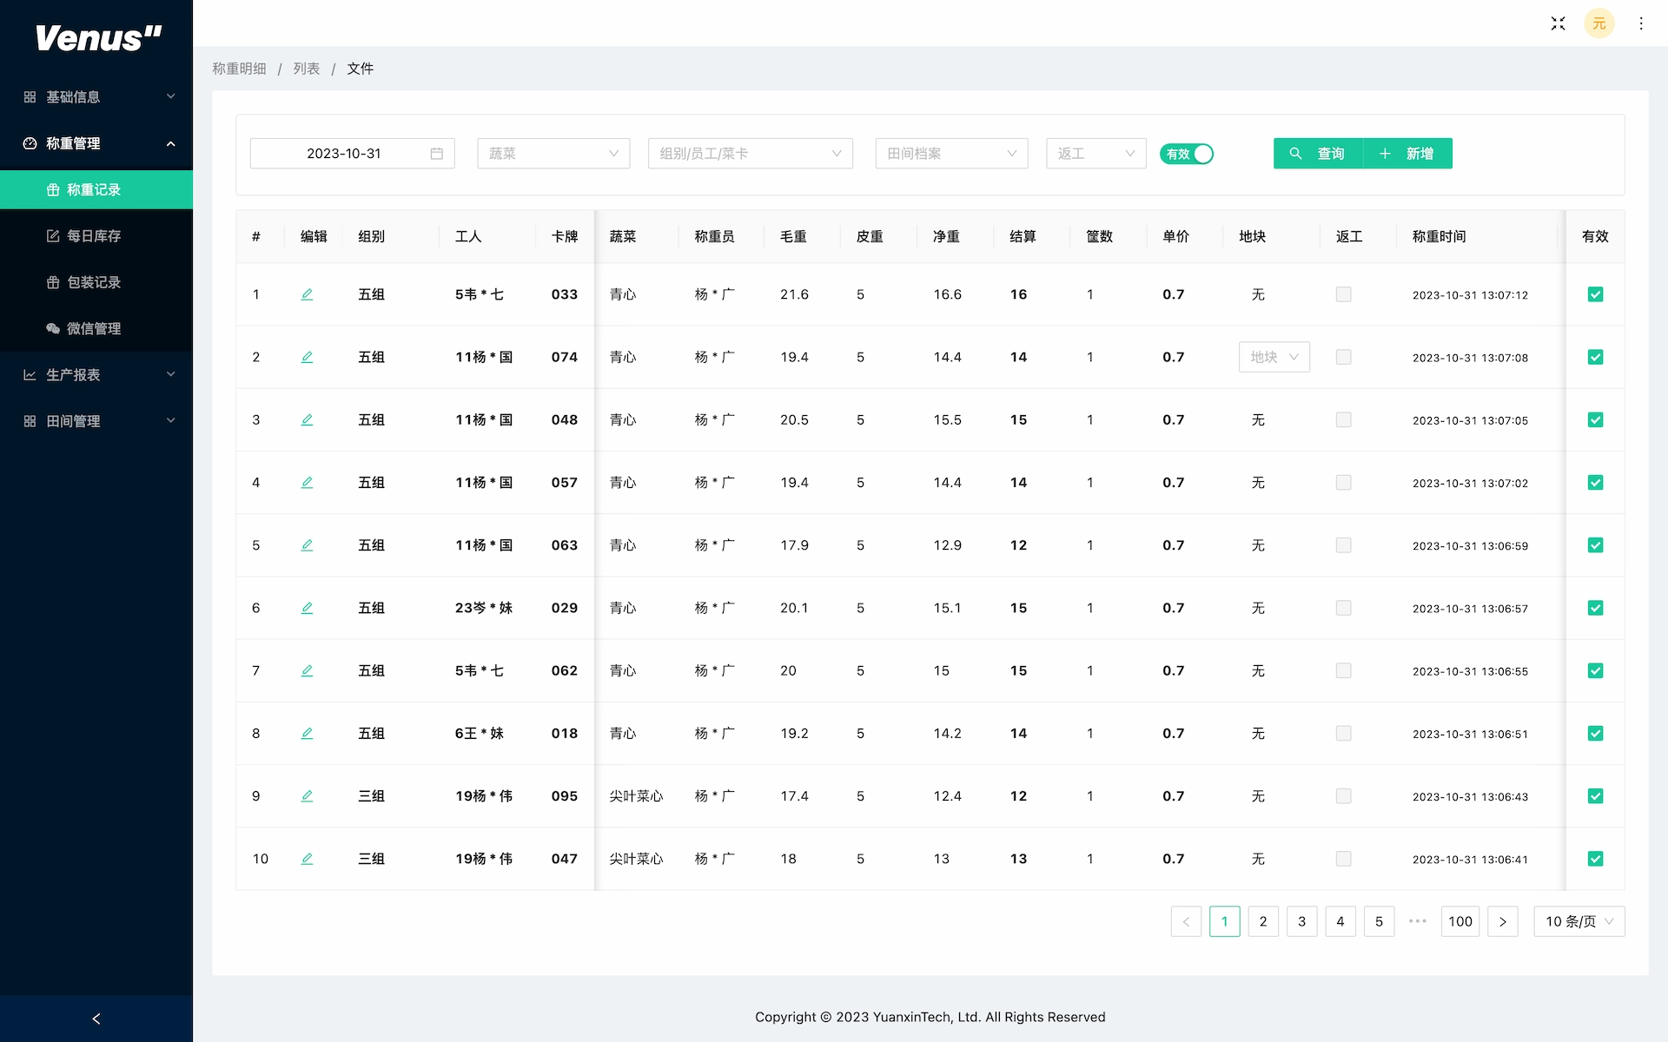Click timestamp 2023-10-31 13:06:41

point(1470,859)
